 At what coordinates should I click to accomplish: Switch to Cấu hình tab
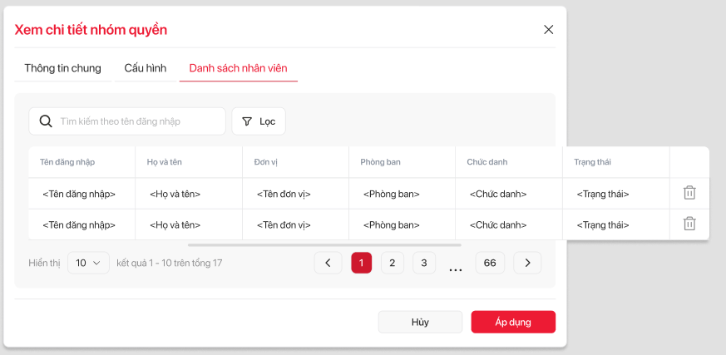coord(146,68)
